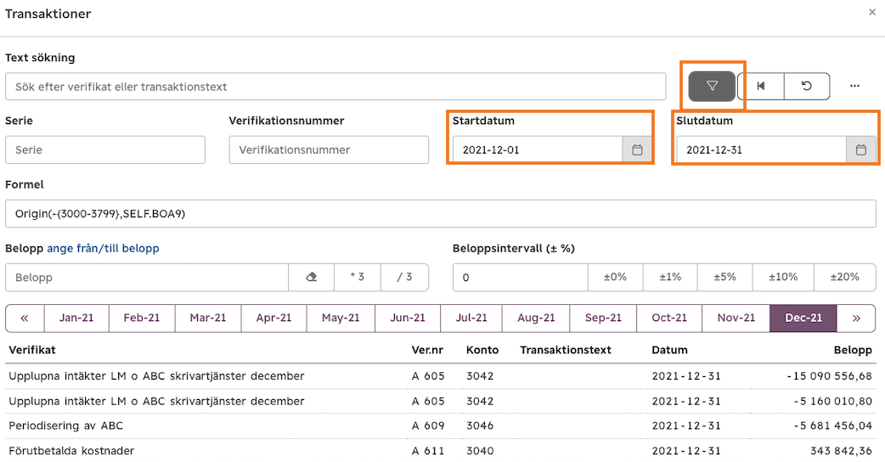Image resolution: width=885 pixels, height=462 pixels.
Task: Close the Transaktioner dialog
Action: (872, 12)
